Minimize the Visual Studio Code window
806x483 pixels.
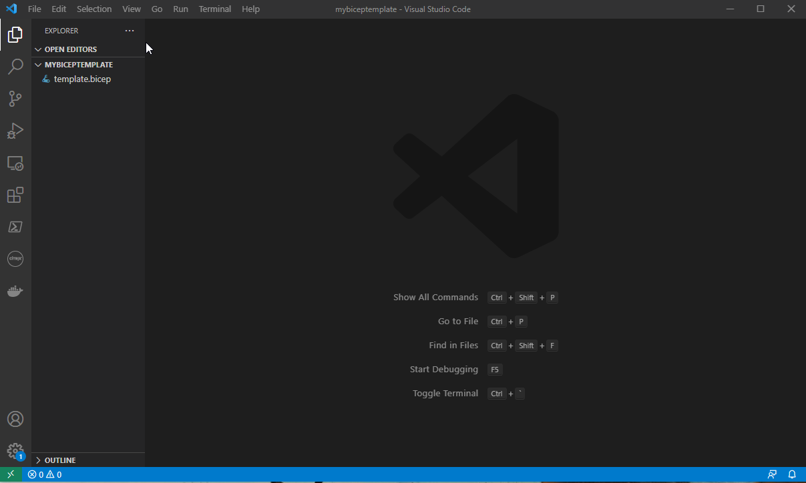(730, 9)
